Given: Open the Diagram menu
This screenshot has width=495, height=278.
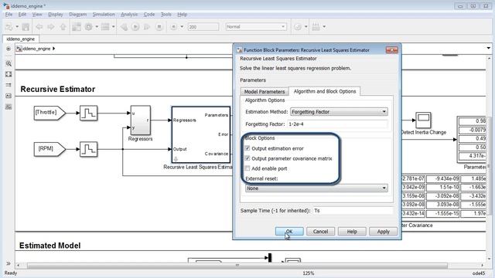Looking at the screenshot, I should 77,15.
